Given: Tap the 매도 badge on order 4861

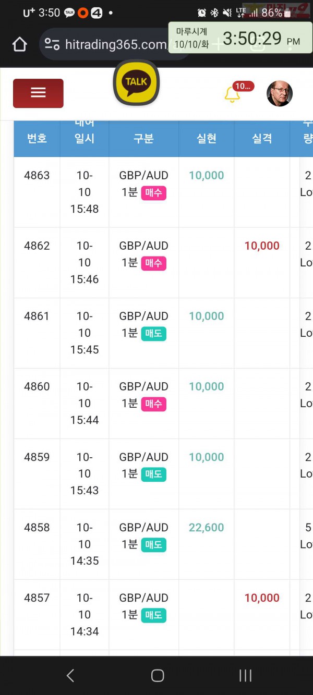Looking at the screenshot, I should [154, 334].
